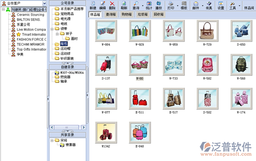
Task: Open dropdown arrow next to 邮件
Action: (x=203, y=6)
